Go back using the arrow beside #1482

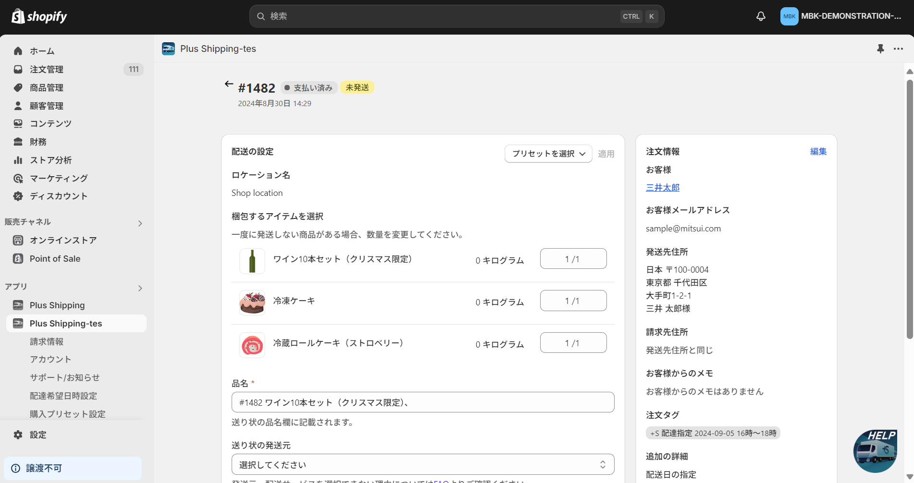tap(229, 84)
